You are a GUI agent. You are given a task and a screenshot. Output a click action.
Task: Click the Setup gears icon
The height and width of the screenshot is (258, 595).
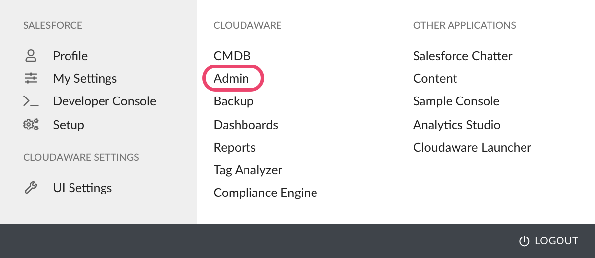point(31,125)
